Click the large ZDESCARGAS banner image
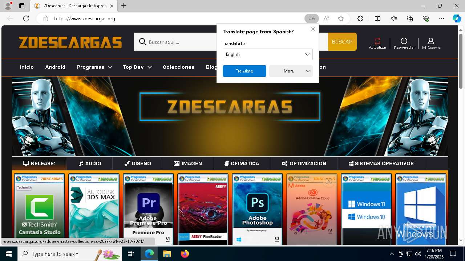Viewport: 465px width, 261px height. click(x=230, y=116)
